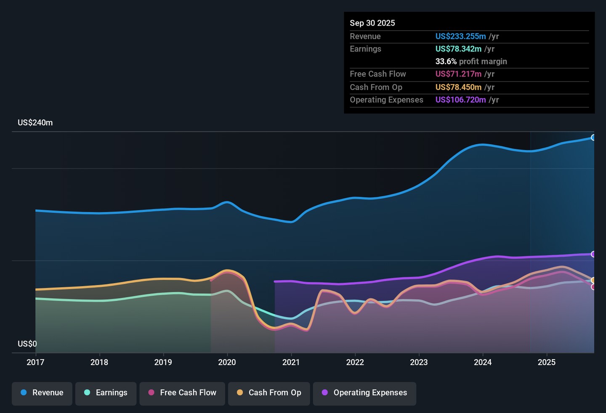This screenshot has width=606, height=413.
Task: Click the orange Cash From Op endpoint marker
Action: (593, 280)
